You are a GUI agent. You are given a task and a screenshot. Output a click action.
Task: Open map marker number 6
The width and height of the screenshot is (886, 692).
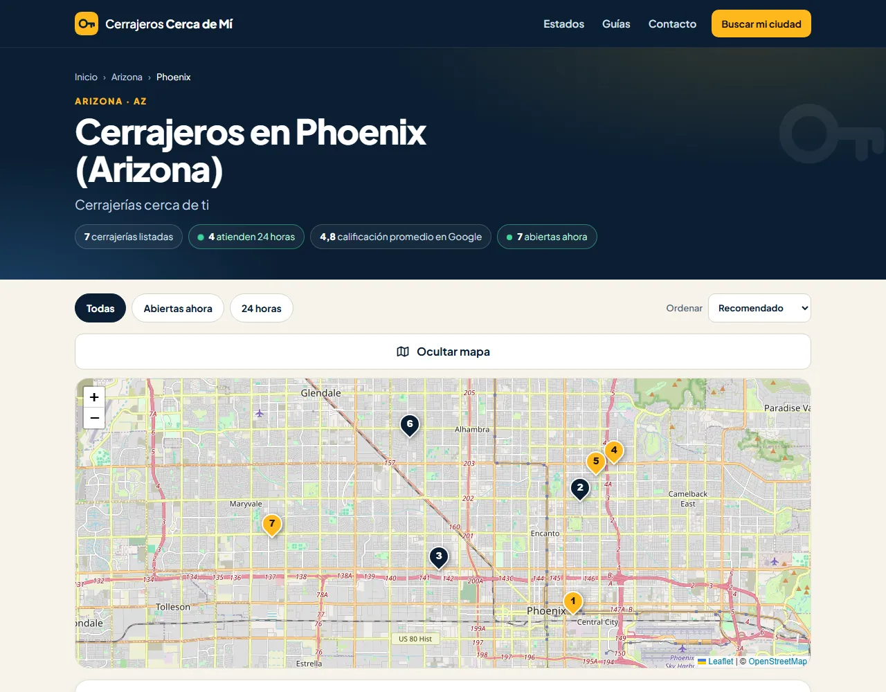click(x=410, y=426)
